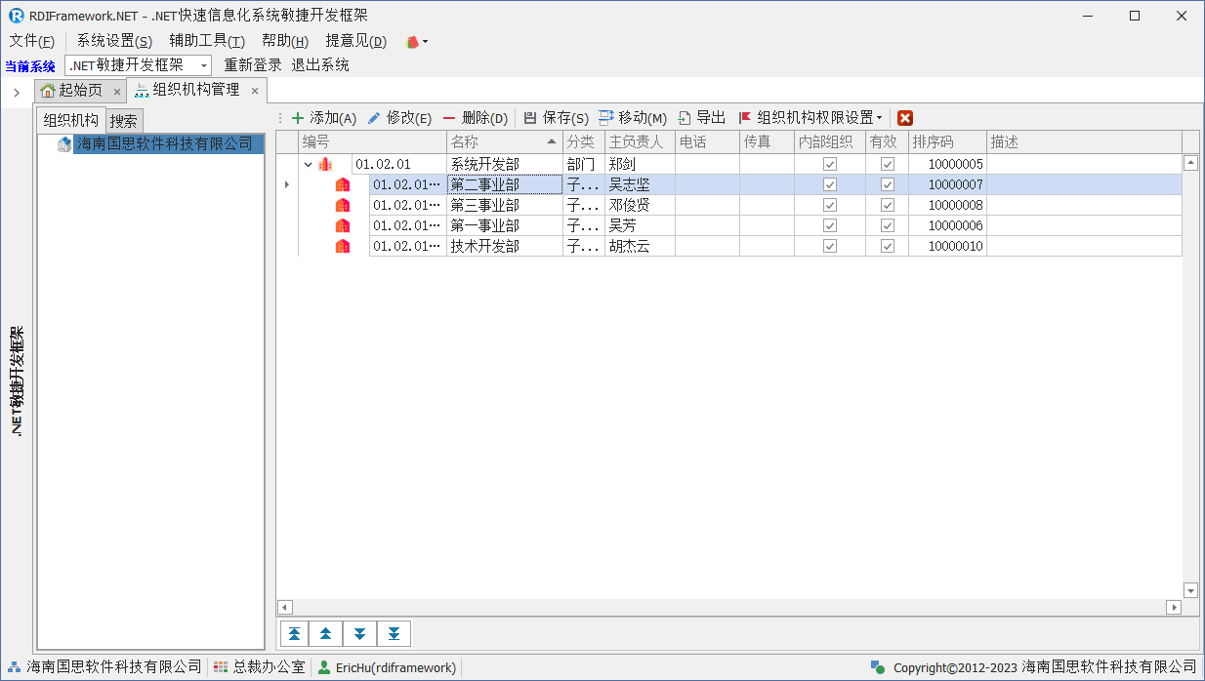Move selected row to bottom with double-down arrow
This screenshot has height=681, width=1205.
(394, 634)
